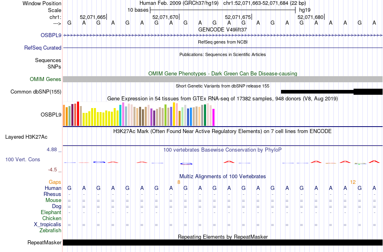Click position label 52,071,665 on ruler

pyautogui.click(x=93, y=17)
